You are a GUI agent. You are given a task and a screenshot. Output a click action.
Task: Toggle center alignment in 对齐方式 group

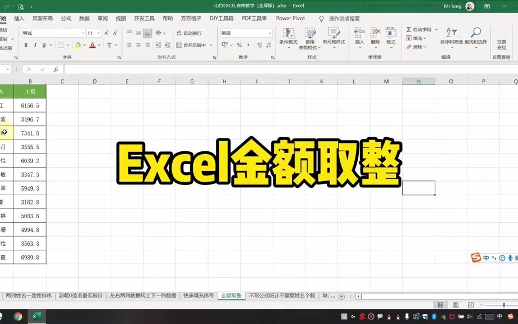pos(138,44)
